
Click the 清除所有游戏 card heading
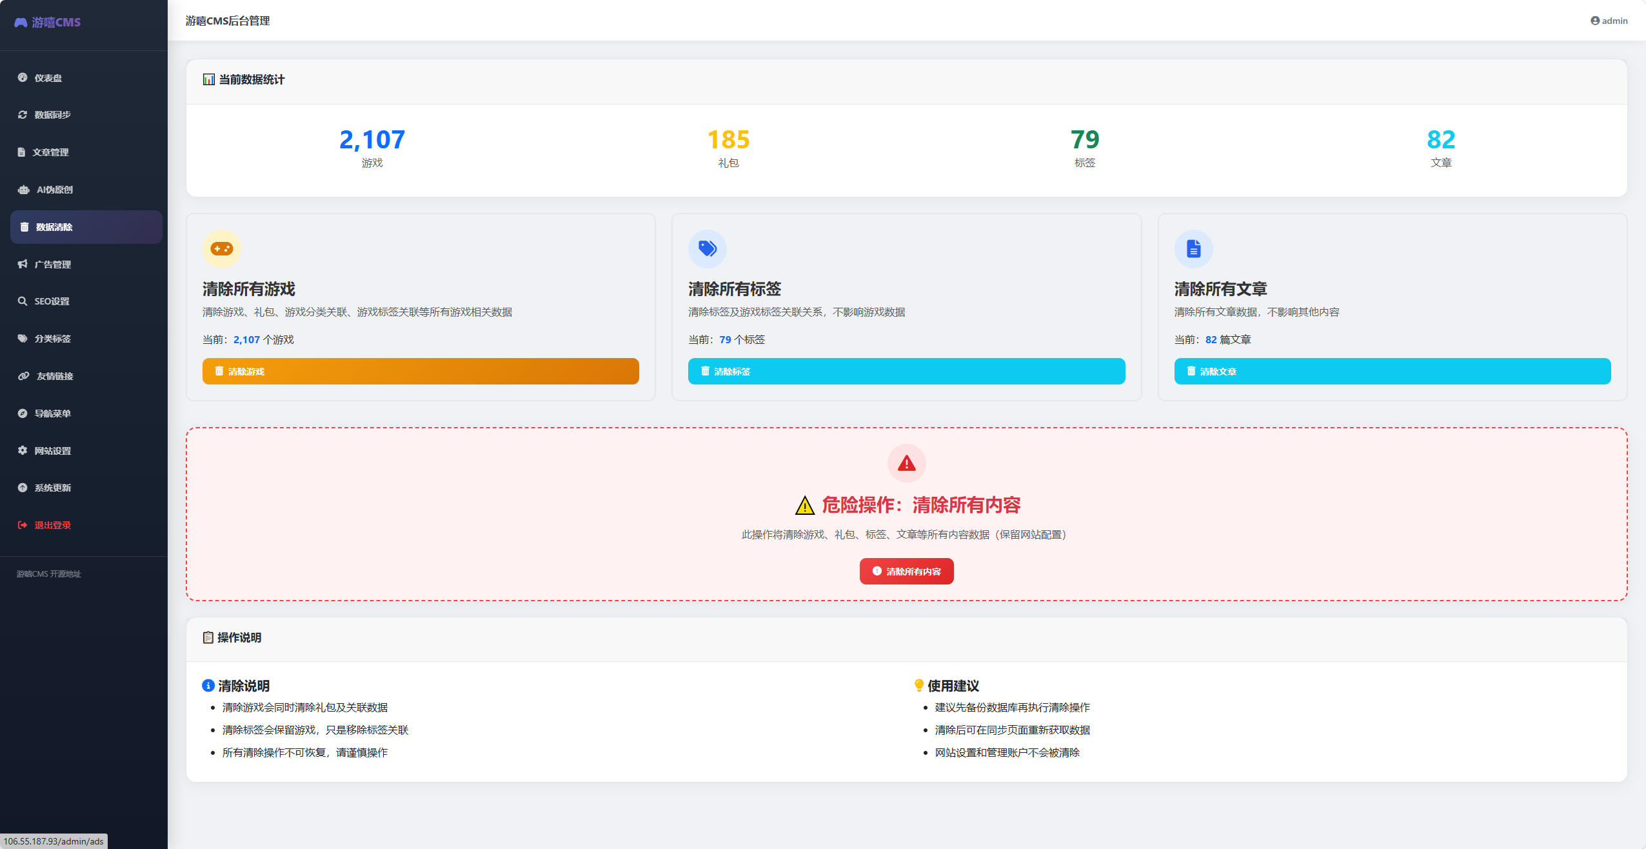pyautogui.click(x=249, y=289)
